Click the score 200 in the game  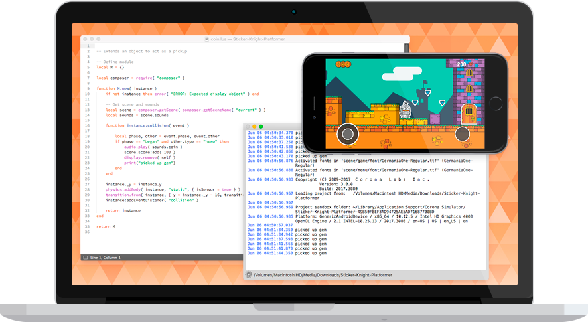[462, 64]
